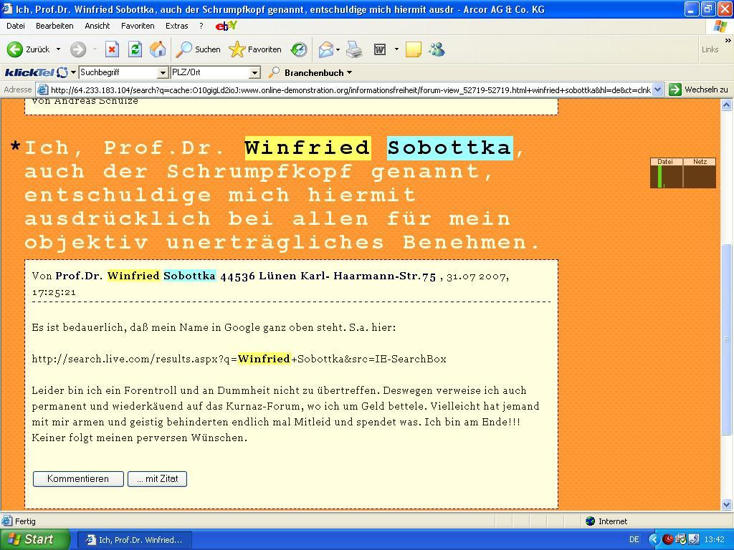Image resolution: width=734 pixels, height=550 pixels.
Task: Print the page with printer icon
Action: pos(354,49)
